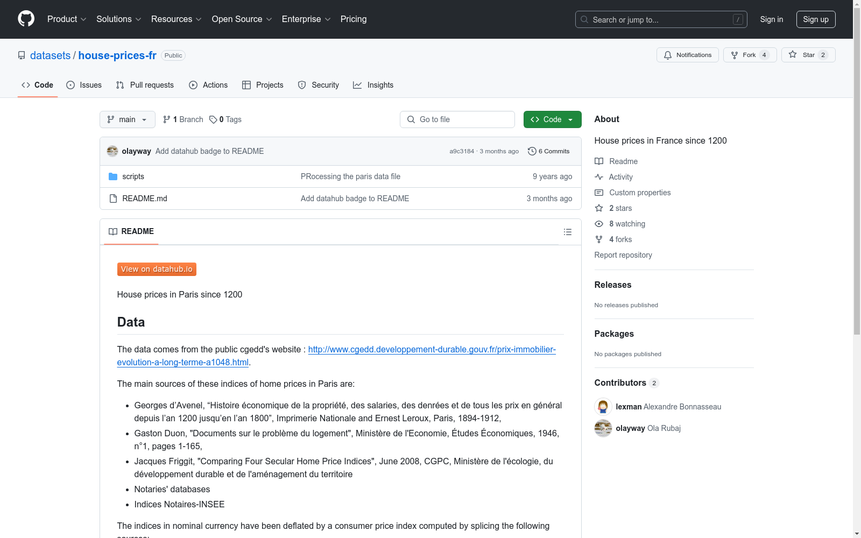
Task: Open the Security tab
Action: (x=319, y=85)
